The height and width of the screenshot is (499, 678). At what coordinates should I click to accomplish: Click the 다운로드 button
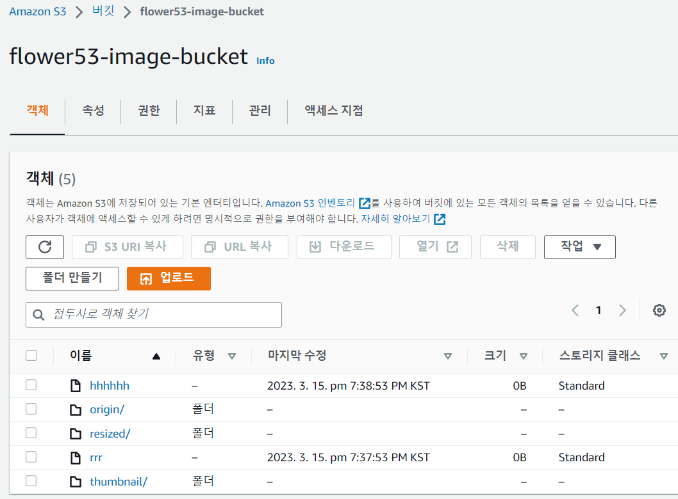(x=344, y=247)
